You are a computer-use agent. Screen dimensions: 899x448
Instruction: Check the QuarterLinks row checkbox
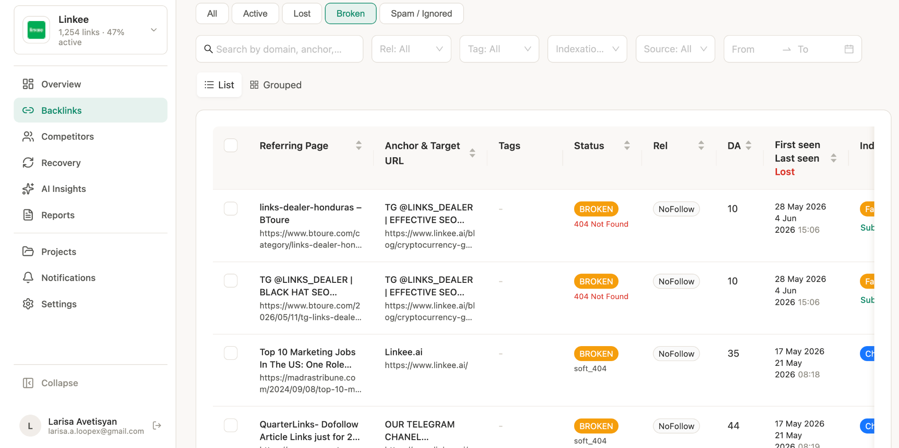point(231,425)
